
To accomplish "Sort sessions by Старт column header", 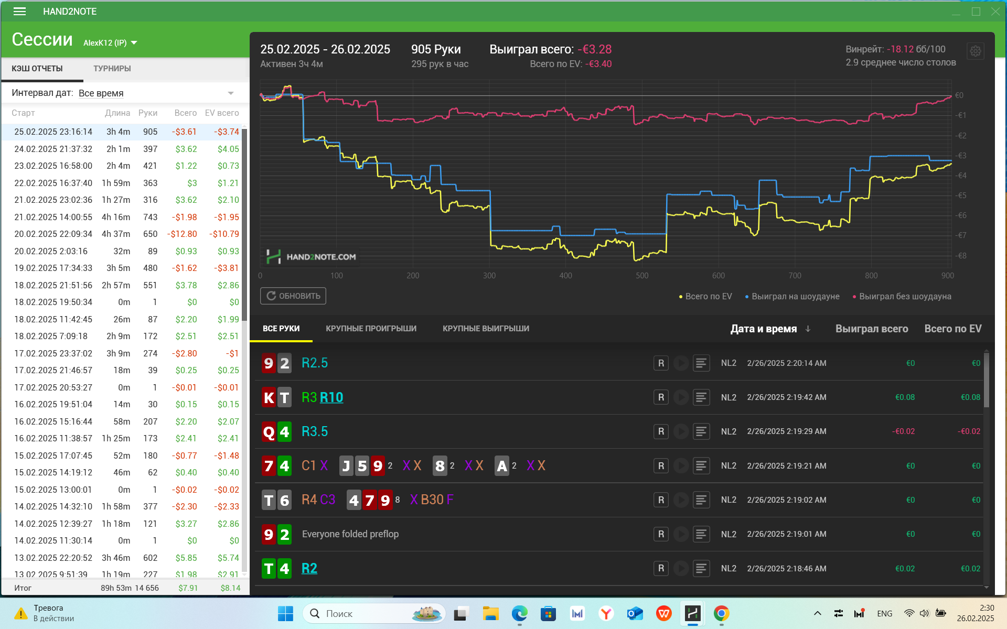I will pyautogui.click(x=23, y=113).
